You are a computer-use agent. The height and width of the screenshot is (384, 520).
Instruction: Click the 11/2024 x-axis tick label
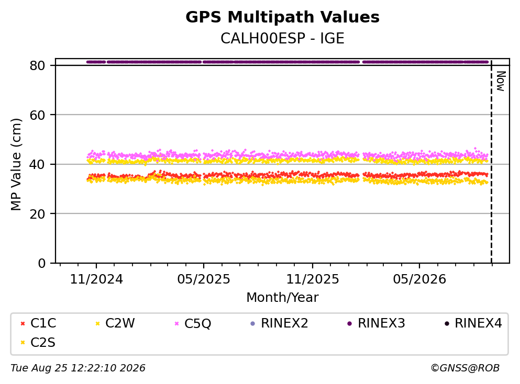(x=96, y=279)
